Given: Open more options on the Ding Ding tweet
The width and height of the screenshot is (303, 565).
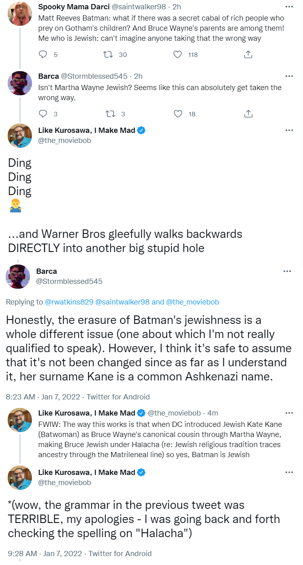Looking at the screenshot, I should pyautogui.click(x=289, y=130).
